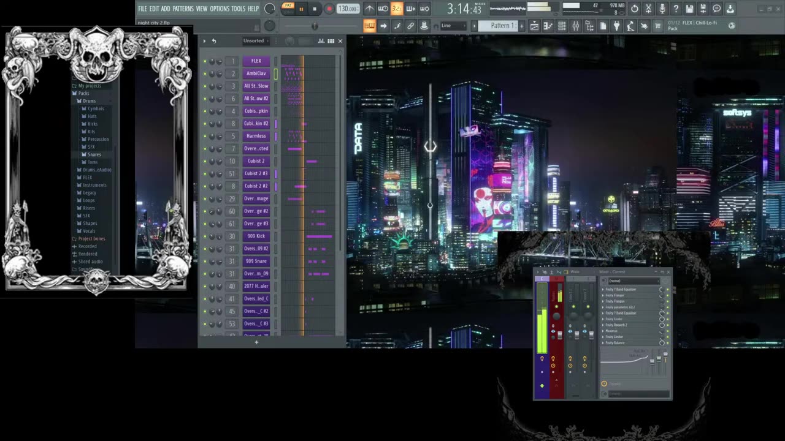785x441 pixels.
Task: Open the Pattern 1 selector
Action: click(498, 26)
